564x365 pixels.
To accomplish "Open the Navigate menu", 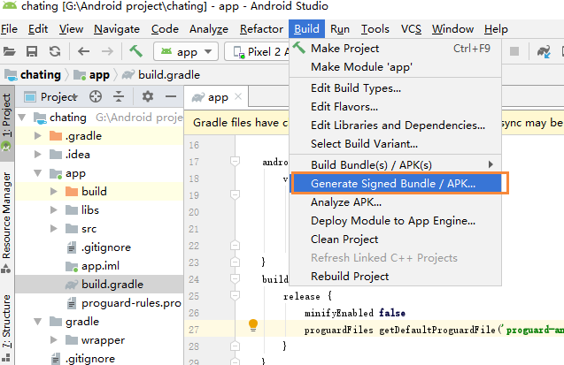I will tap(117, 28).
